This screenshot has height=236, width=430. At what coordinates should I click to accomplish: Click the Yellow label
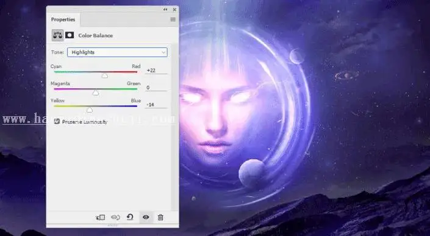click(x=57, y=100)
